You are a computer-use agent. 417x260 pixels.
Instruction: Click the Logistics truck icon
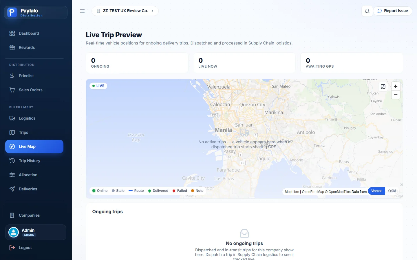point(12,118)
